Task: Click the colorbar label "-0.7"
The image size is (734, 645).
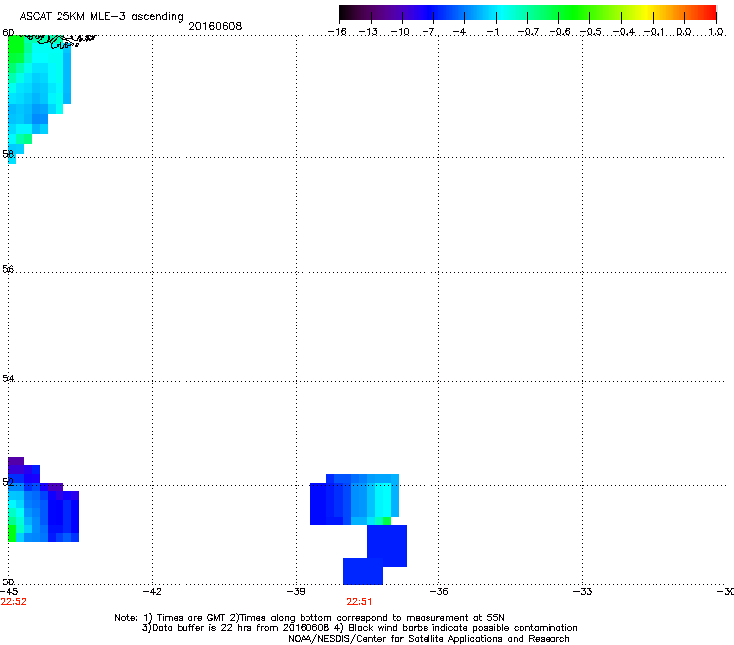Action: click(x=528, y=32)
